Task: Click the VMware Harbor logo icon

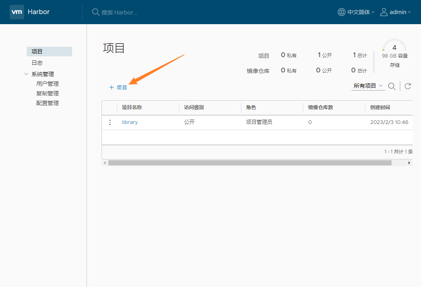Action: pyautogui.click(x=17, y=12)
